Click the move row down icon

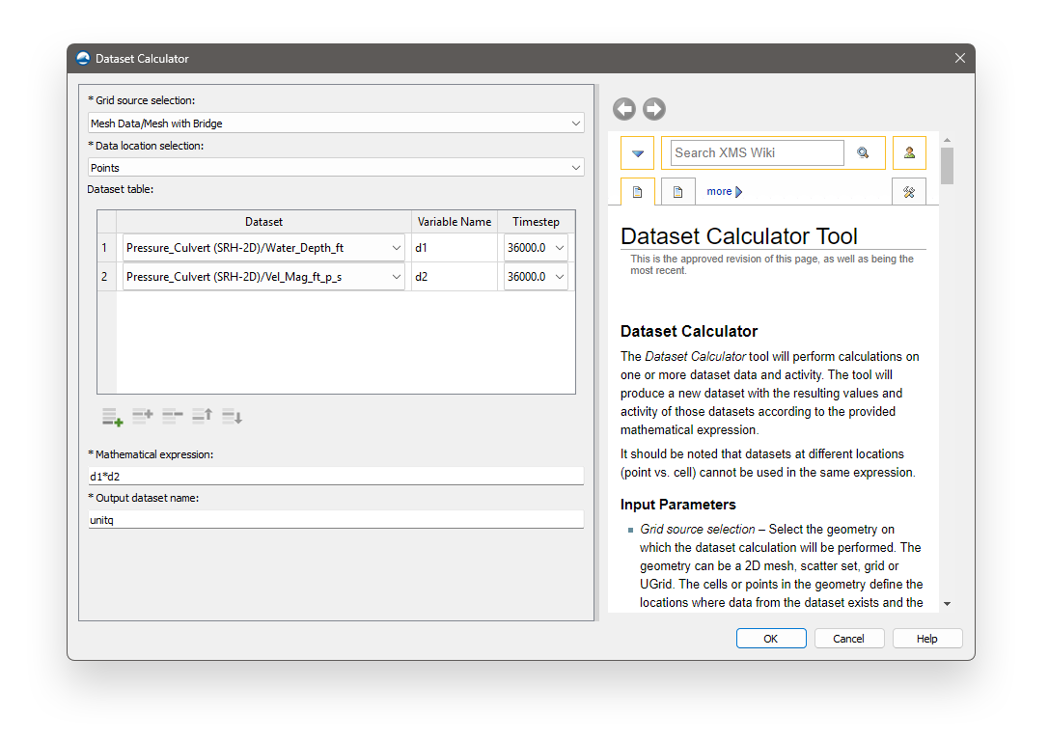233,416
